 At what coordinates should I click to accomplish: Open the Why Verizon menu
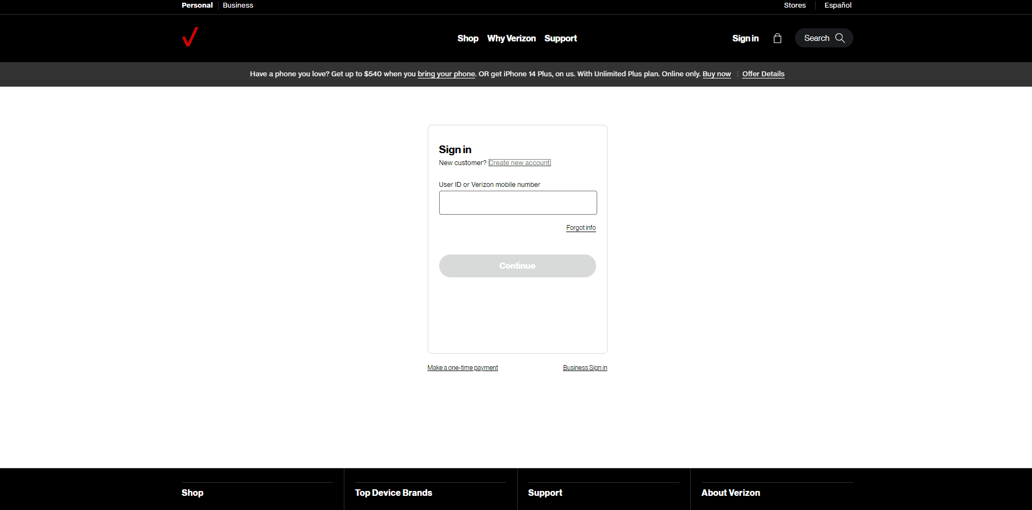click(x=512, y=39)
